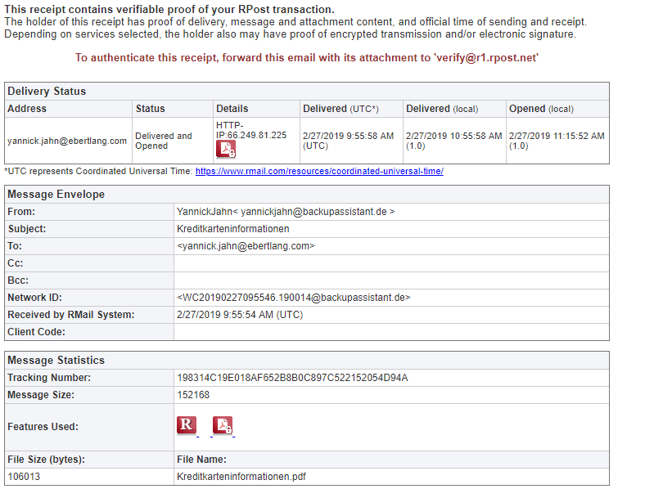645x489 pixels.
Task: Click the PDF lock icon under Details
Action: click(226, 150)
